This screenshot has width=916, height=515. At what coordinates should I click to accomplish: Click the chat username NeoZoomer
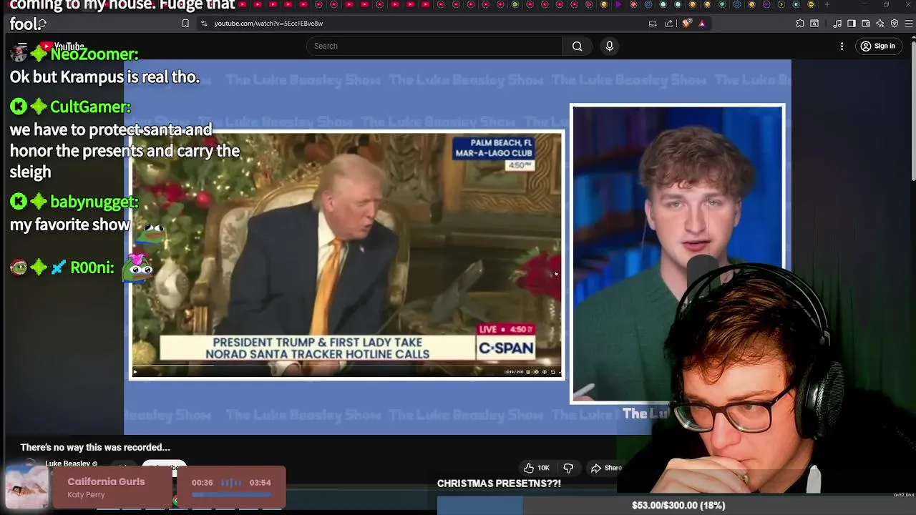pyautogui.click(x=94, y=54)
